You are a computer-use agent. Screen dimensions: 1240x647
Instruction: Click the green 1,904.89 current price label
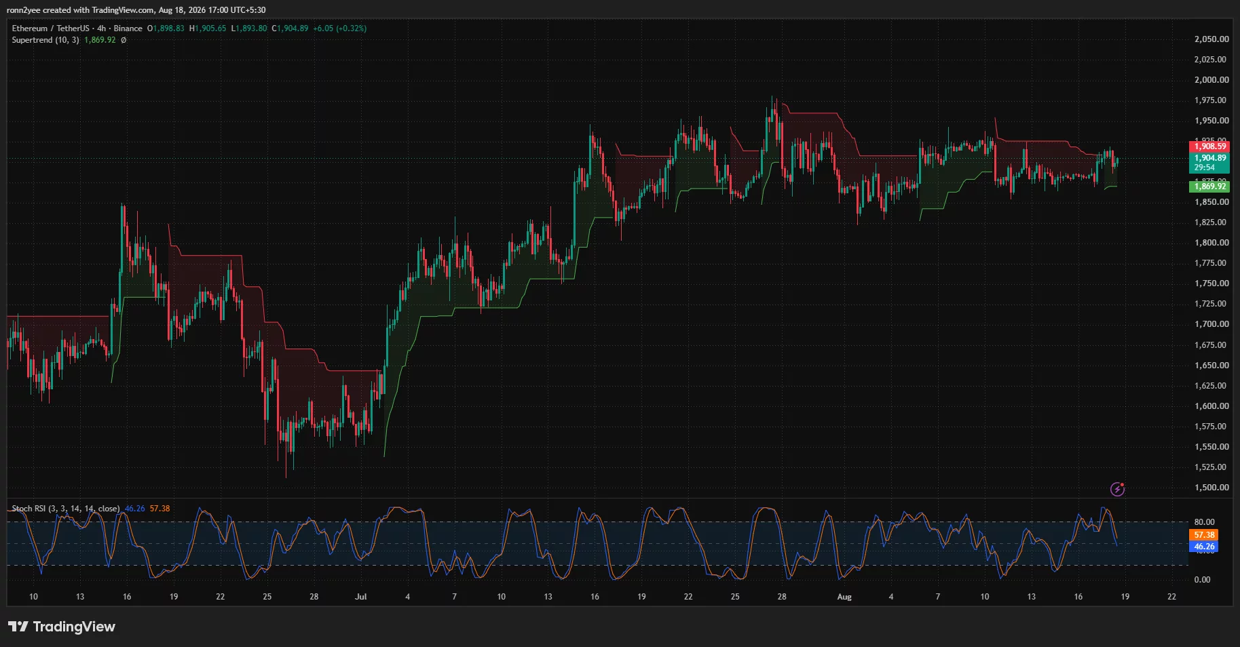[1210, 158]
